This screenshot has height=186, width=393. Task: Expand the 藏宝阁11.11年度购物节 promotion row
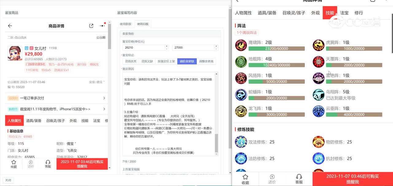click(x=104, y=109)
